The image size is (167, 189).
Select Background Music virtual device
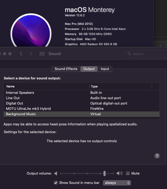pyautogui.click(x=81, y=114)
